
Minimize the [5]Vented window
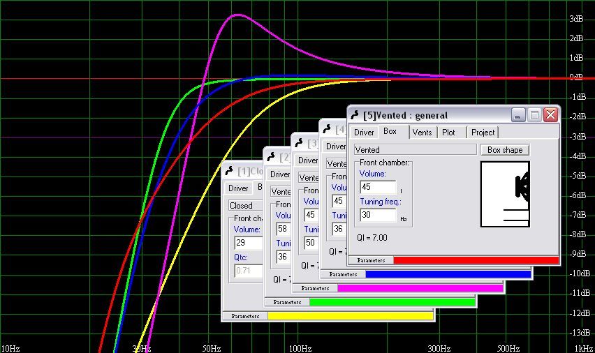click(x=518, y=114)
